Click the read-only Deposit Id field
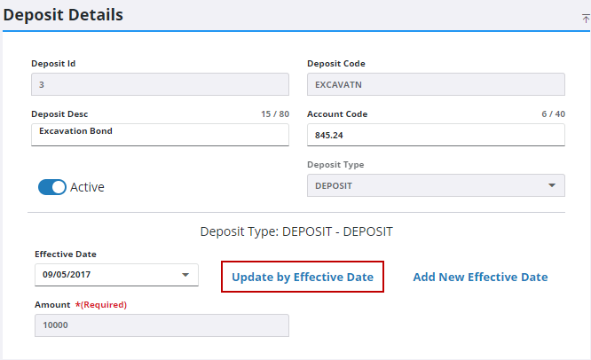Screen dimensions: 591x360 pyautogui.click(x=160, y=84)
